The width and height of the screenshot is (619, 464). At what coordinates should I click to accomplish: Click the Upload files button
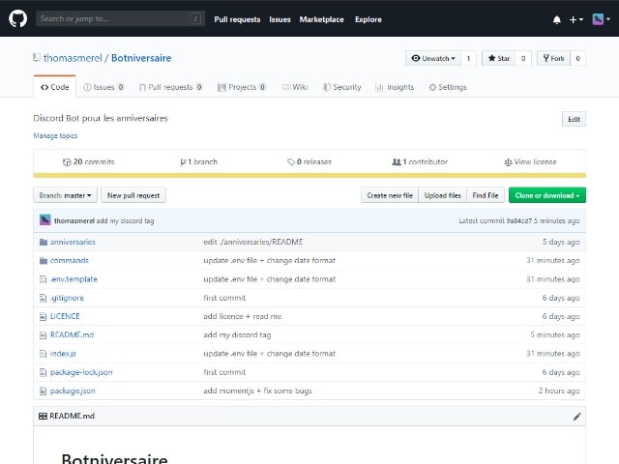(x=443, y=195)
